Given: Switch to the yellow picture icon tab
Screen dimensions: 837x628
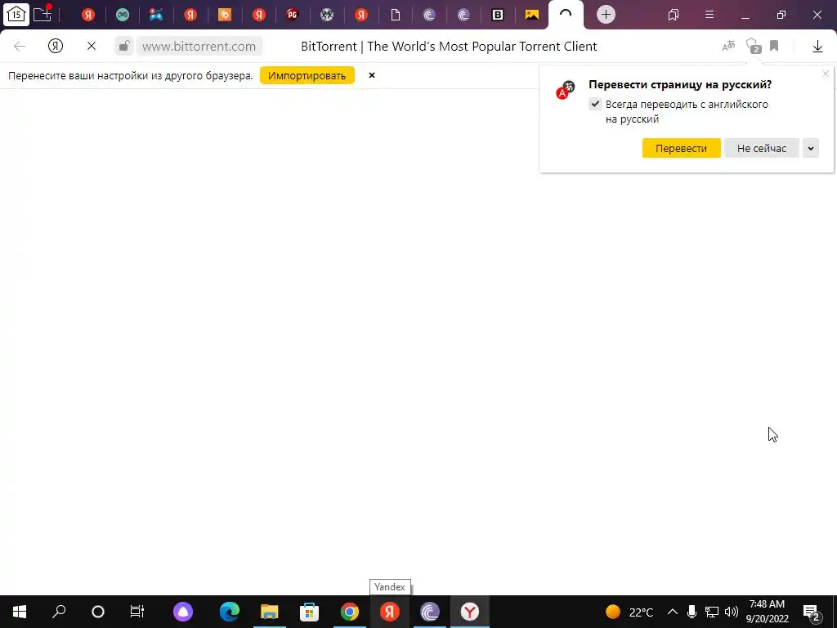Looking at the screenshot, I should pos(531,15).
